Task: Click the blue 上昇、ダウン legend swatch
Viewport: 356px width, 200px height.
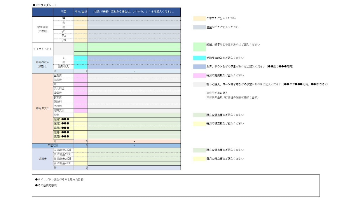Action: [x=200, y=67]
